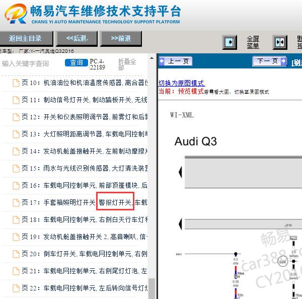Go to next page with 下一页
Image resolution: width=302 pixels, height=299 pixels.
click(270, 61)
